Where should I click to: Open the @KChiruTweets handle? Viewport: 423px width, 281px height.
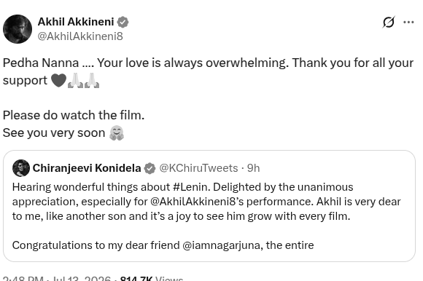pos(198,168)
